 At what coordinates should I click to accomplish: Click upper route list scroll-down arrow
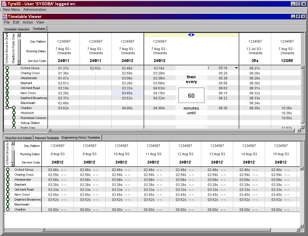pyautogui.click(x=19, y=63)
